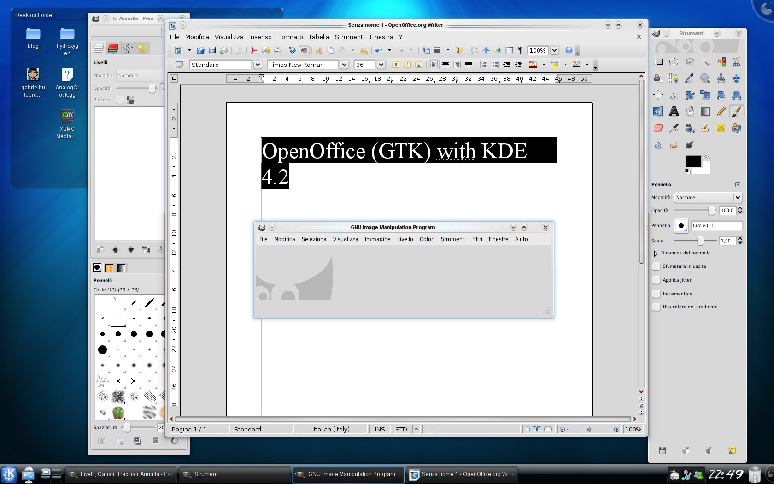
Task: Select the Ellipse Select tool
Action: pyautogui.click(x=674, y=62)
